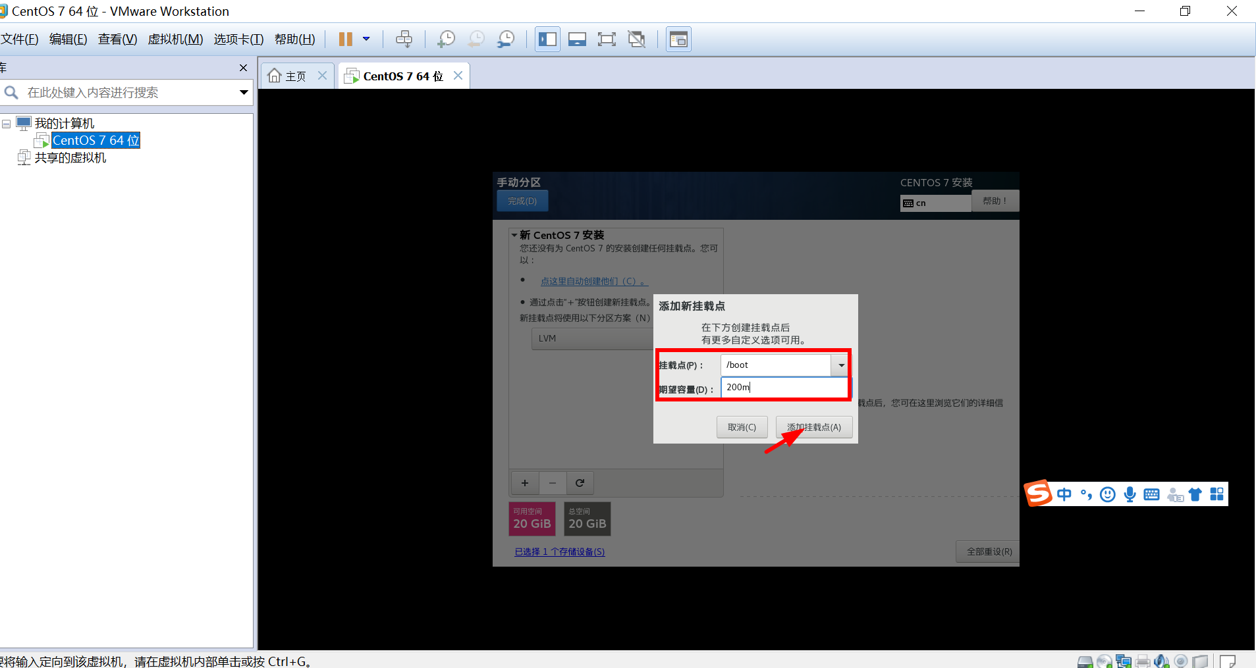Viewport: 1256px width, 668px height.
Task: Take a snapshot of the virtual machine
Action: tap(446, 39)
